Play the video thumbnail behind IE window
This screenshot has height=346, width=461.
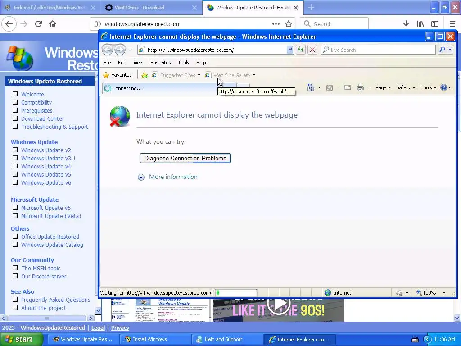(x=278, y=304)
